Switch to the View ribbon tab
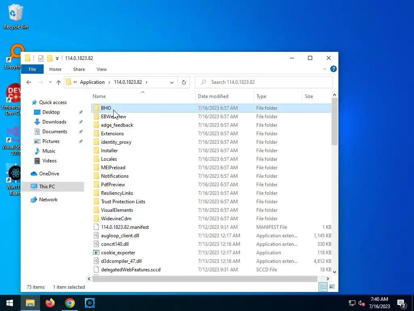The width and height of the screenshot is (414, 311). coord(101,69)
